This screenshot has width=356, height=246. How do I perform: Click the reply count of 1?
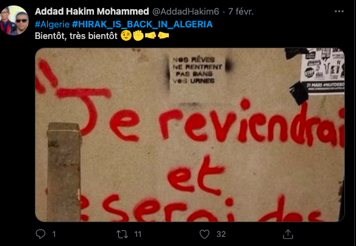pyautogui.click(x=54, y=234)
